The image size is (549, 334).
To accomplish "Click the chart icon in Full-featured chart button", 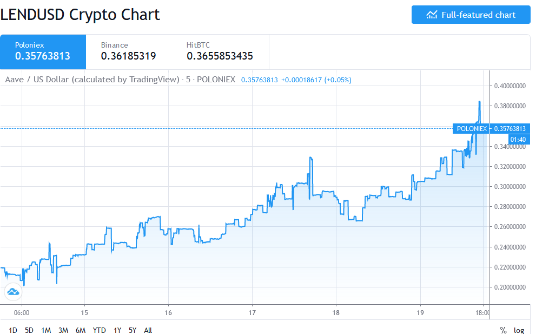I will click(x=432, y=15).
